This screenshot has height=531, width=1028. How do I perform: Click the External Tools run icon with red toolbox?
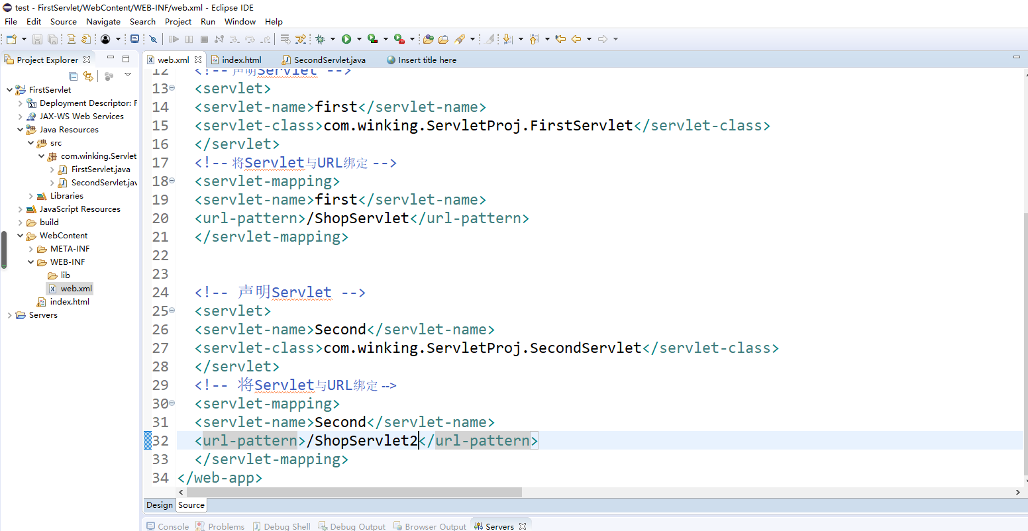click(399, 39)
